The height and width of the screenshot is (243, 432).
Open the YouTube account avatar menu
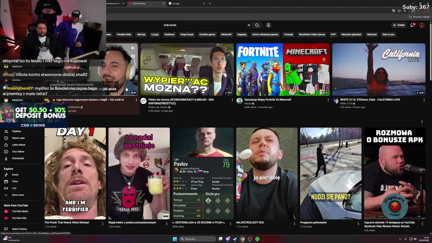pyautogui.click(x=422, y=25)
